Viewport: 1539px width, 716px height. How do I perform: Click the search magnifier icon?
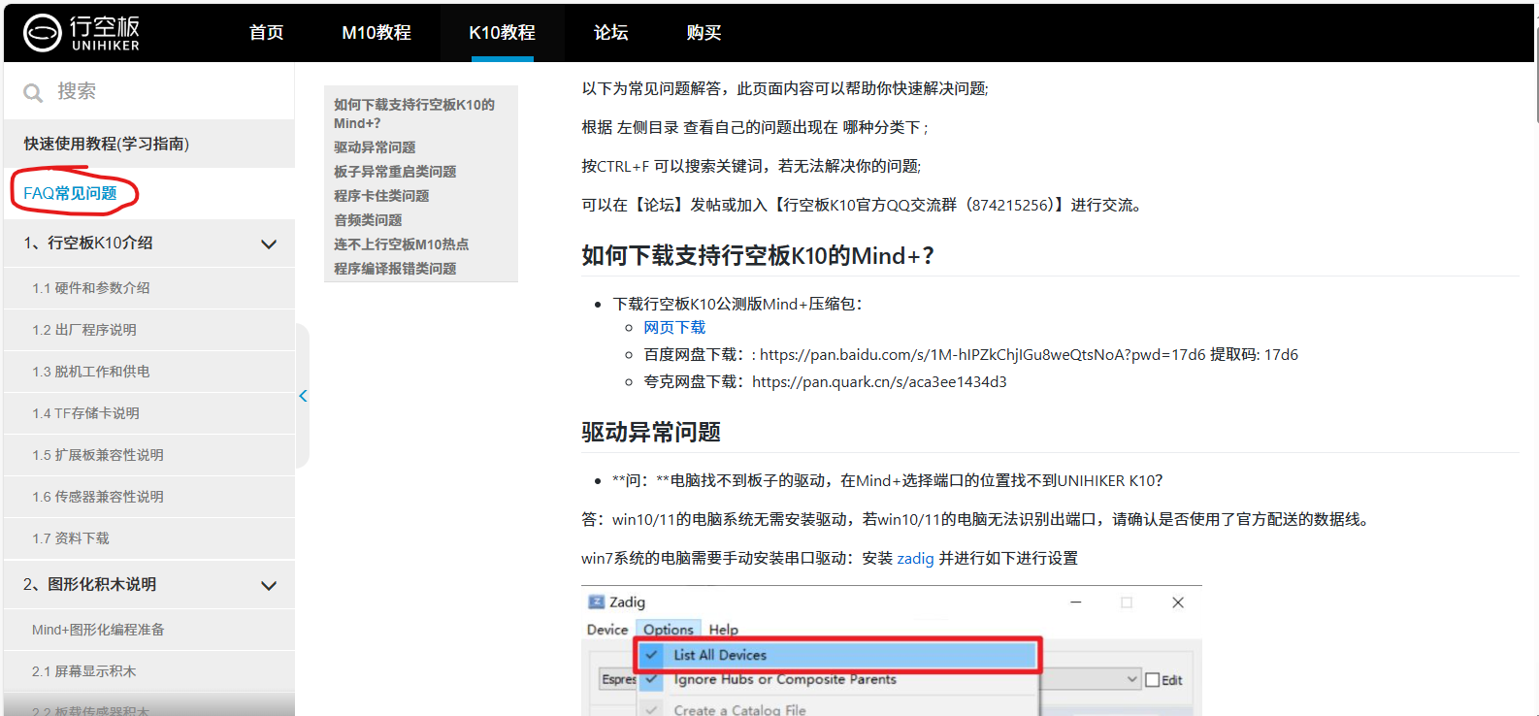click(33, 92)
